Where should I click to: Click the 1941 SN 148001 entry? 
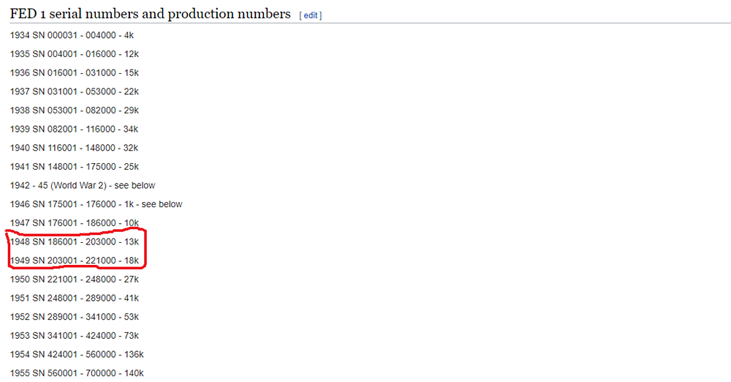[74, 167]
